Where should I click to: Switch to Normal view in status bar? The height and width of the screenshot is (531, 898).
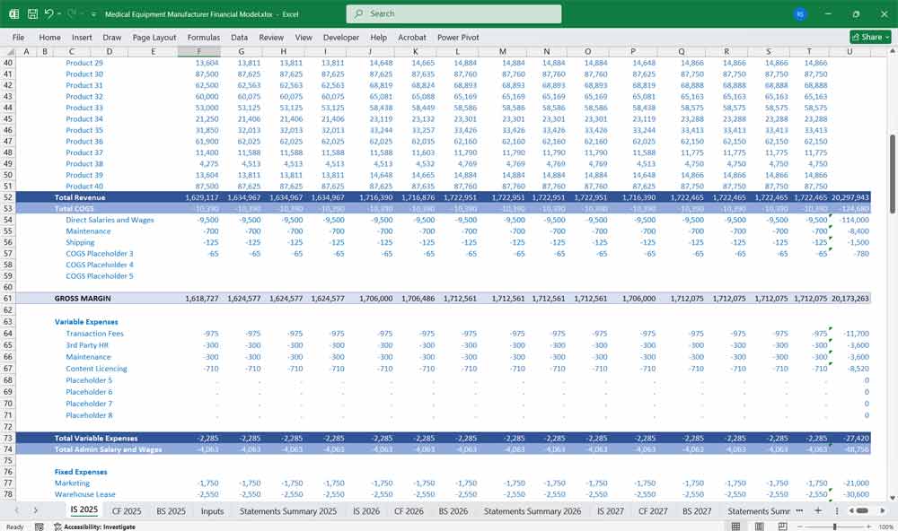pos(735,525)
